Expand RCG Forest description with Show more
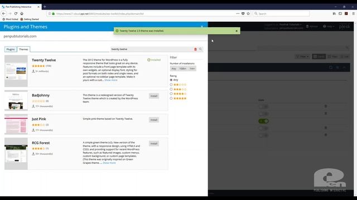Image resolution: width=357 pixels, height=200 pixels. 109,163
